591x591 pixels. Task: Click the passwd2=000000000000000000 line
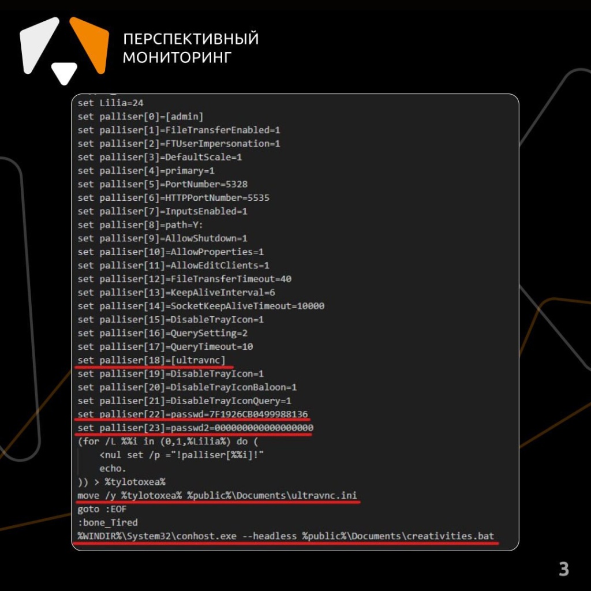195,429
